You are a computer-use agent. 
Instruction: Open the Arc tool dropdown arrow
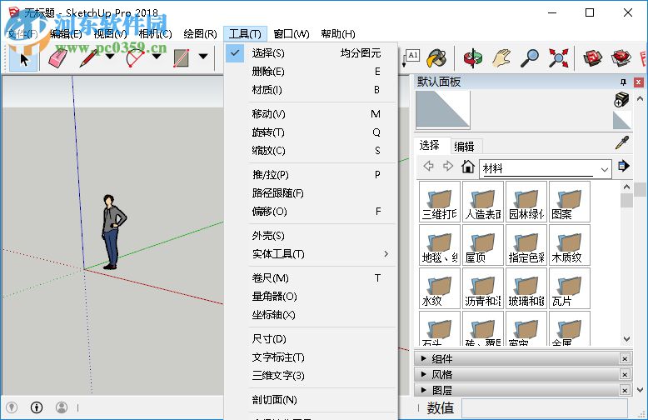click(x=157, y=56)
